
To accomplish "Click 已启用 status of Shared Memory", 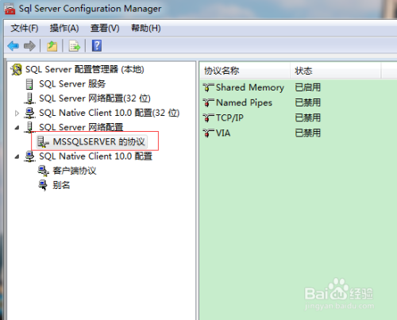I will click(x=308, y=87).
